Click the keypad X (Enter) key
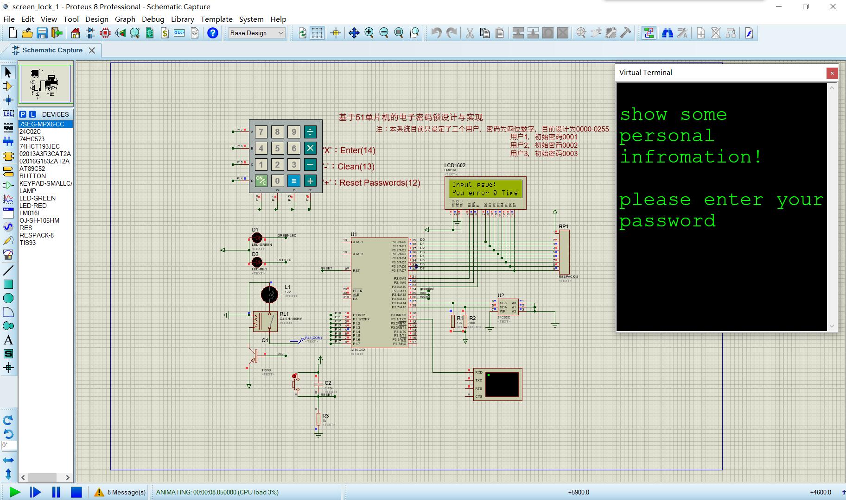 310,148
